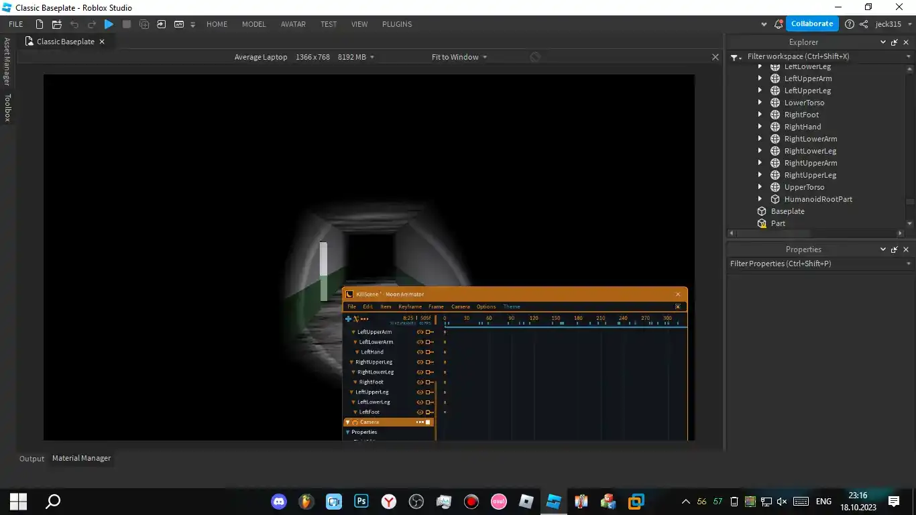Open the Asset Manager side tab
This screenshot has width=916, height=515.
pos(7,61)
